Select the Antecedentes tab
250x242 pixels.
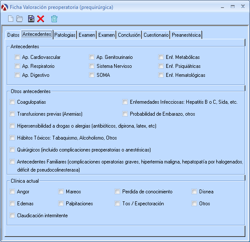click(37, 34)
